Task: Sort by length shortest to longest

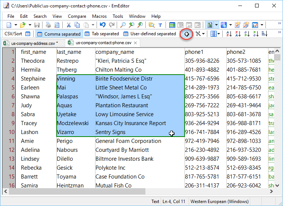Action: [x=264, y=34]
